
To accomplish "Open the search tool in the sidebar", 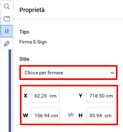I will (x=7, y=6).
